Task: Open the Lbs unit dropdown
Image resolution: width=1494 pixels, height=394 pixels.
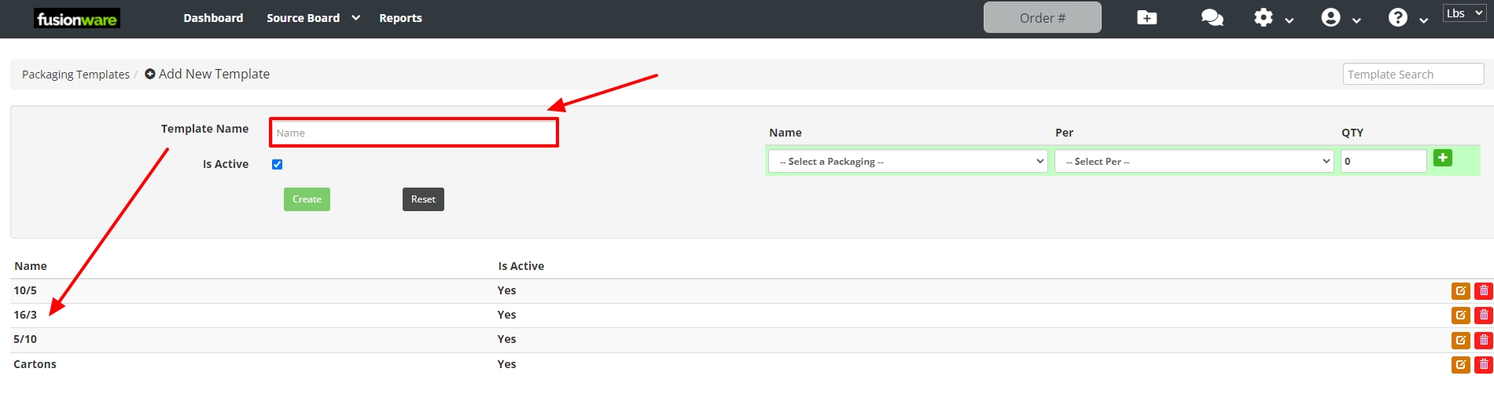Action: pos(1463,13)
